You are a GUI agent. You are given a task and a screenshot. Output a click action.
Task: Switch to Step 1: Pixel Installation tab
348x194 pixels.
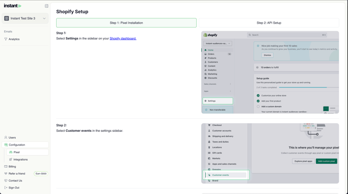point(126,23)
